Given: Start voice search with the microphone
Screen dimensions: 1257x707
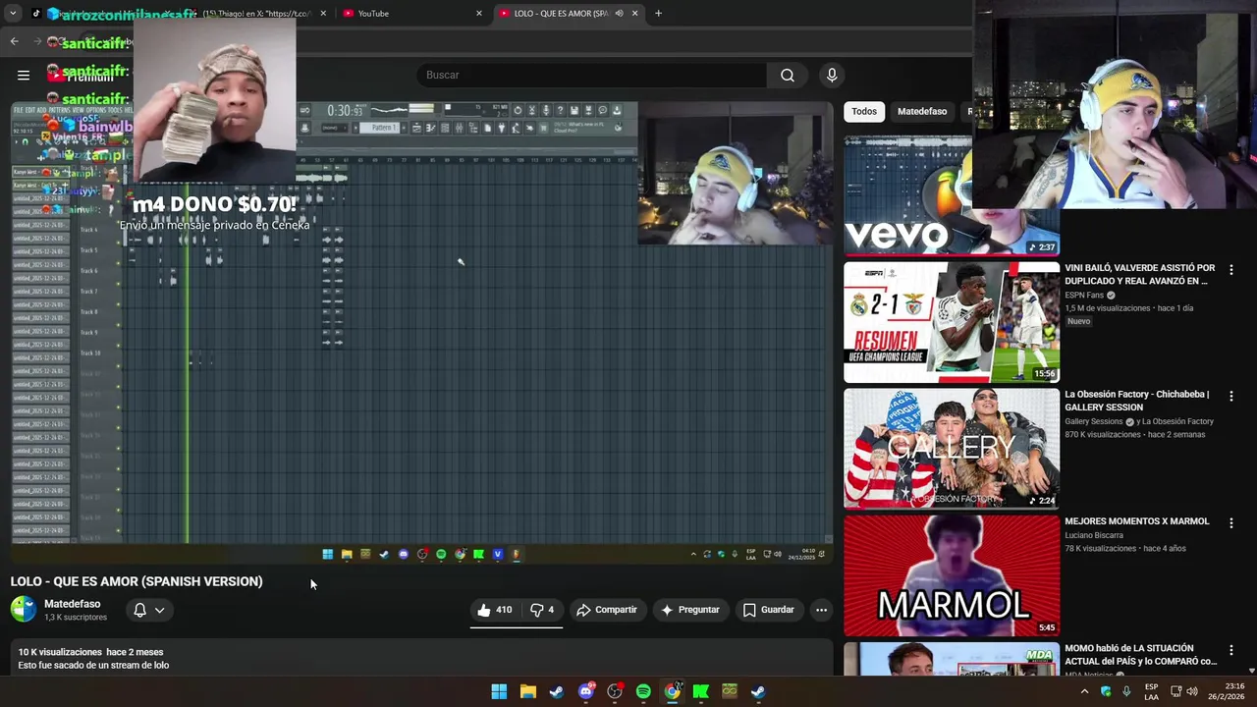Looking at the screenshot, I should click(x=832, y=75).
